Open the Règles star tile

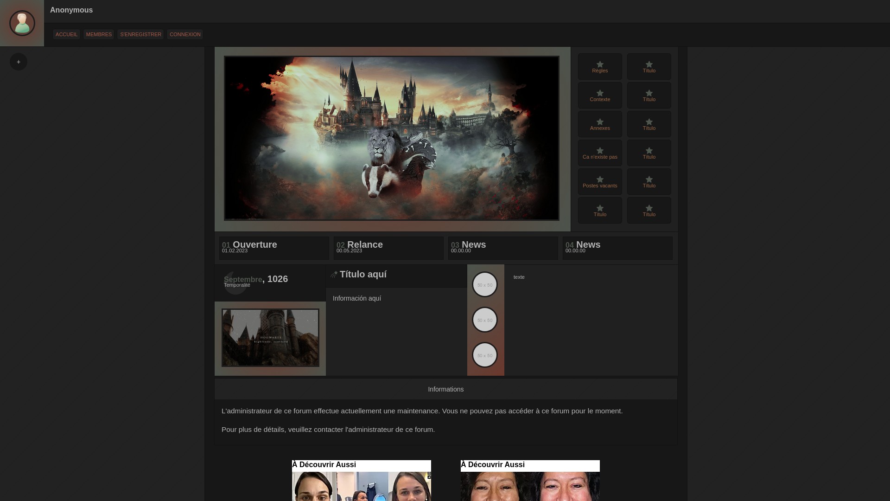(x=600, y=66)
